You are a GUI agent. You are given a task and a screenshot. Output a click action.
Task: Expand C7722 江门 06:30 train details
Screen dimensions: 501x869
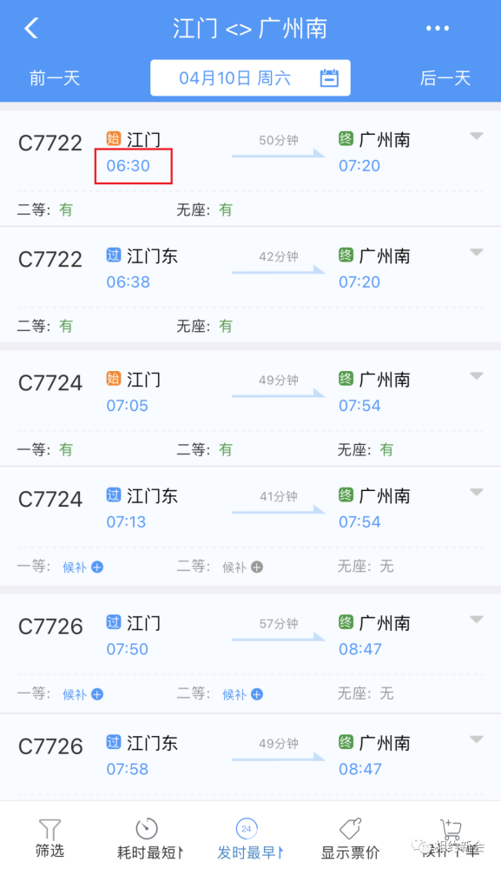pyautogui.click(x=477, y=136)
